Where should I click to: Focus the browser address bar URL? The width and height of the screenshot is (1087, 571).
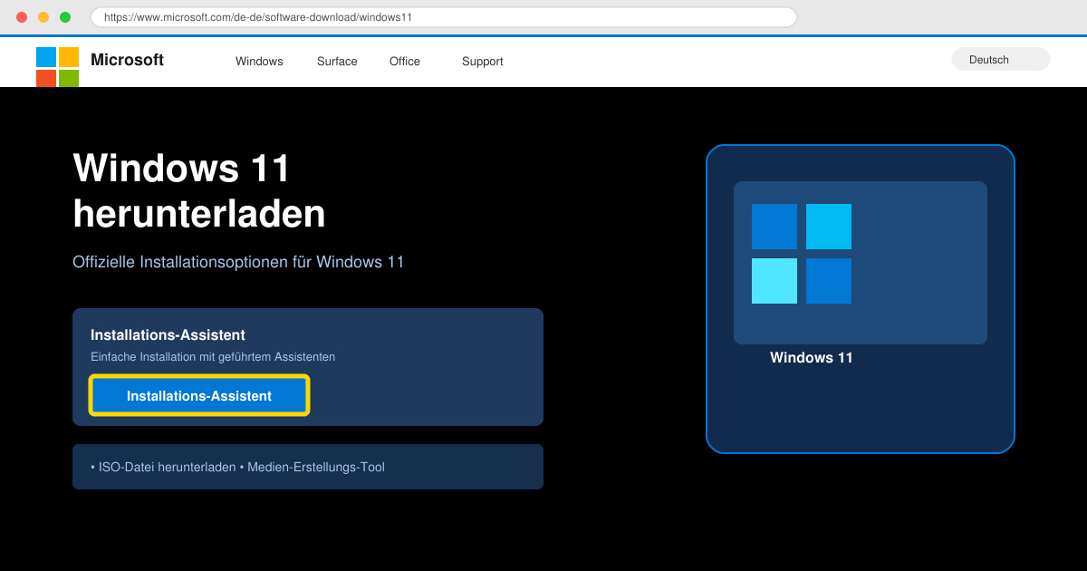[444, 17]
